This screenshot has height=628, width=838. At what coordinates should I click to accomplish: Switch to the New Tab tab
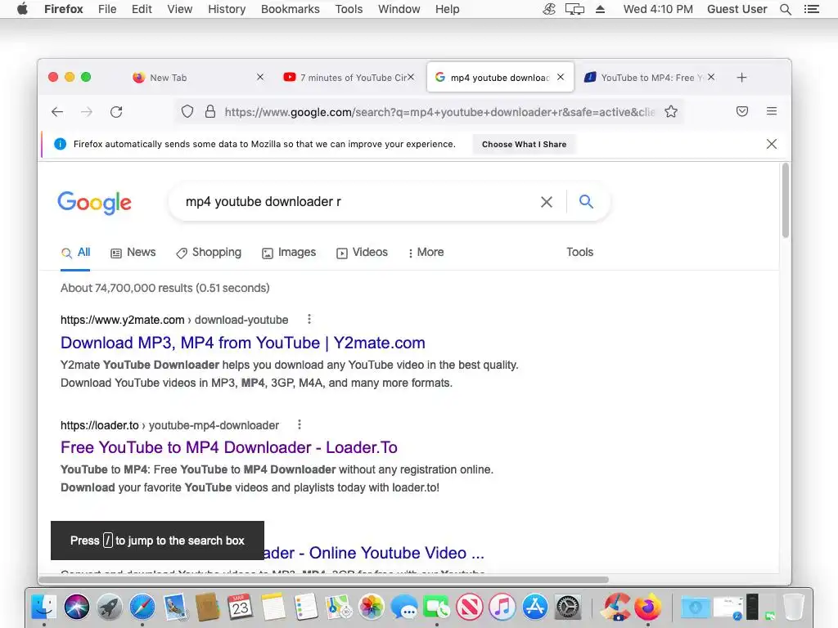tap(198, 78)
